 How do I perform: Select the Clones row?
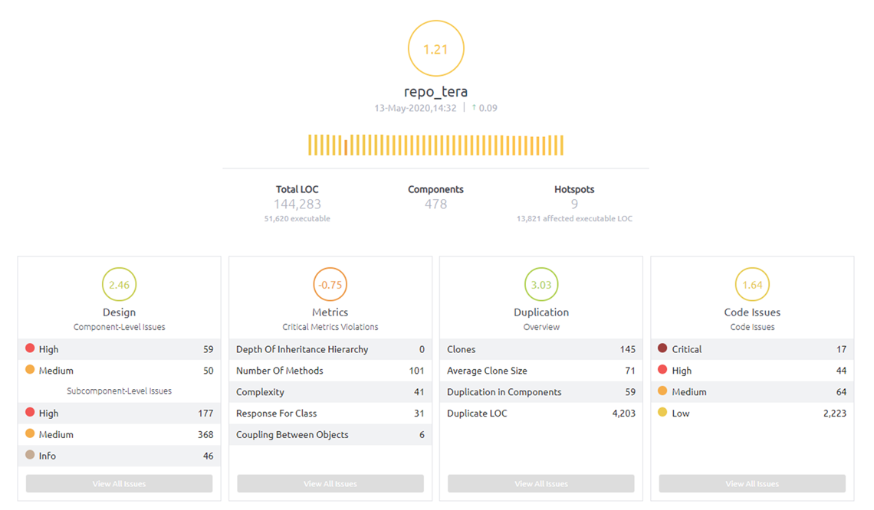[541, 349]
